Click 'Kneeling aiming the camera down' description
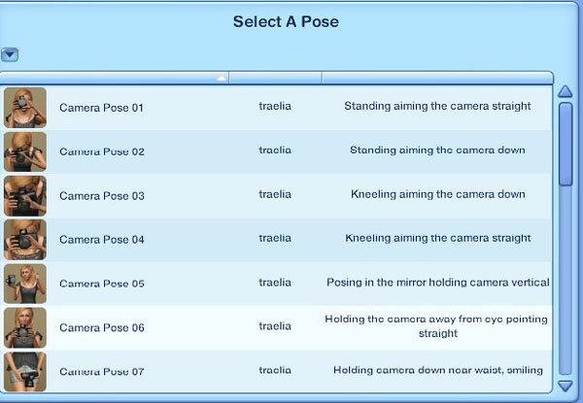Screen dimensions: 583x403 click(x=438, y=194)
